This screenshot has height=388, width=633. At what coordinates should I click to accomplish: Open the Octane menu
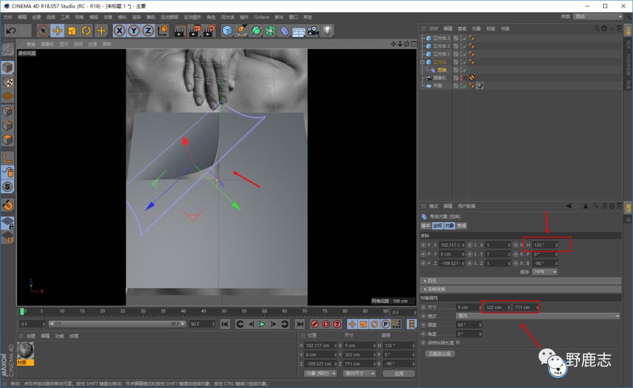(x=261, y=17)
